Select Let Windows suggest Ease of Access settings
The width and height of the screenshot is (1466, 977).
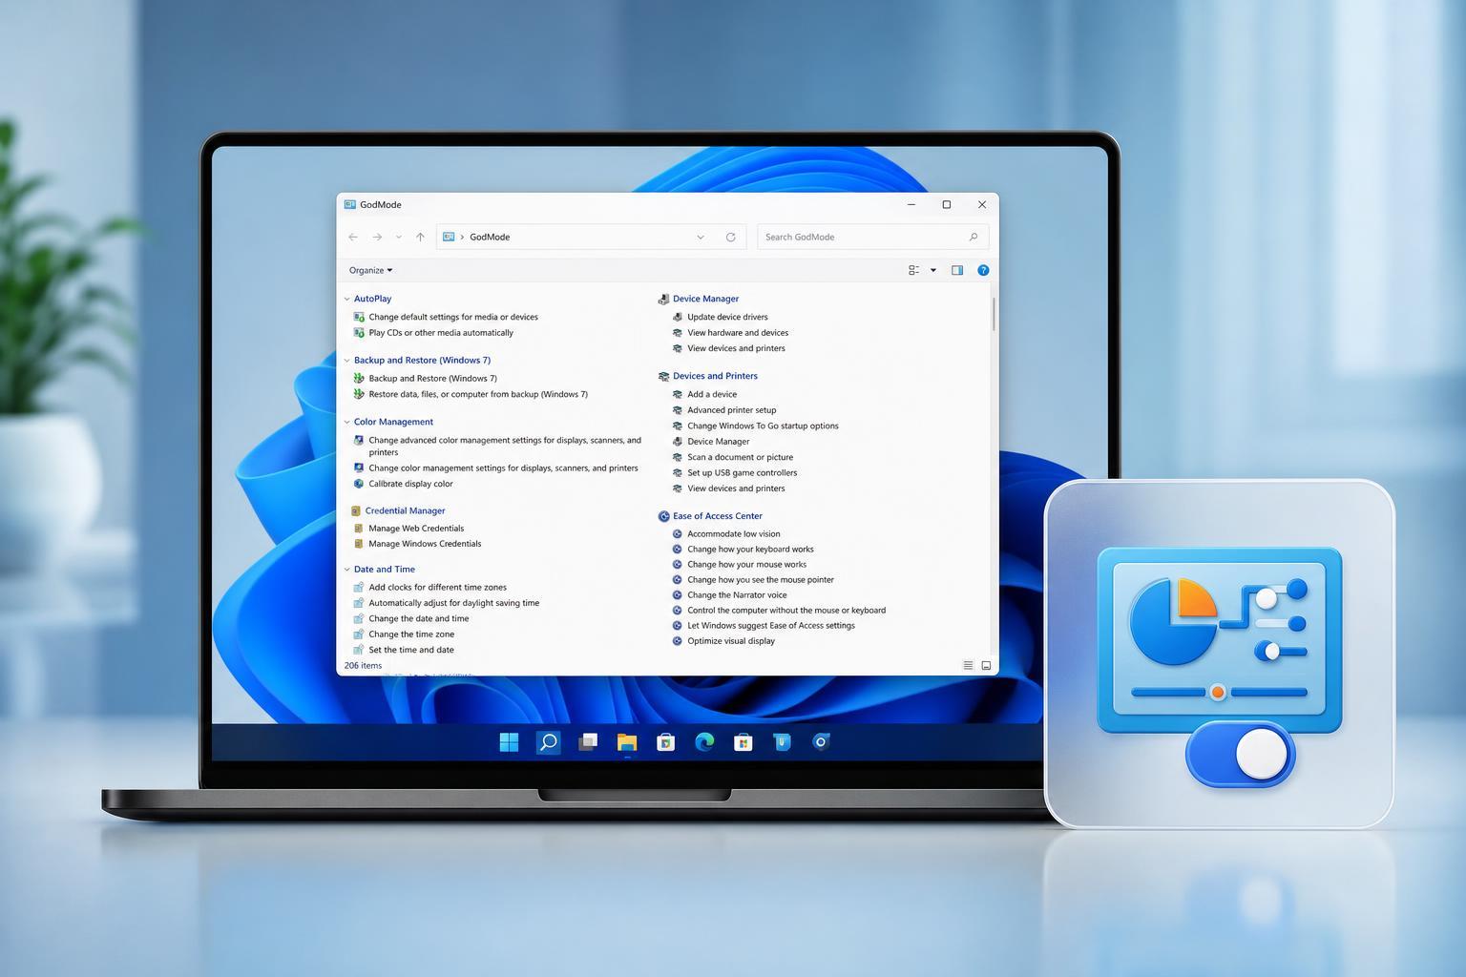point(771,626)
